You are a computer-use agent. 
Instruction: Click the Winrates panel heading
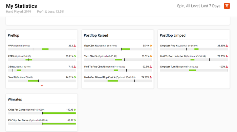[x=15, y=99]
